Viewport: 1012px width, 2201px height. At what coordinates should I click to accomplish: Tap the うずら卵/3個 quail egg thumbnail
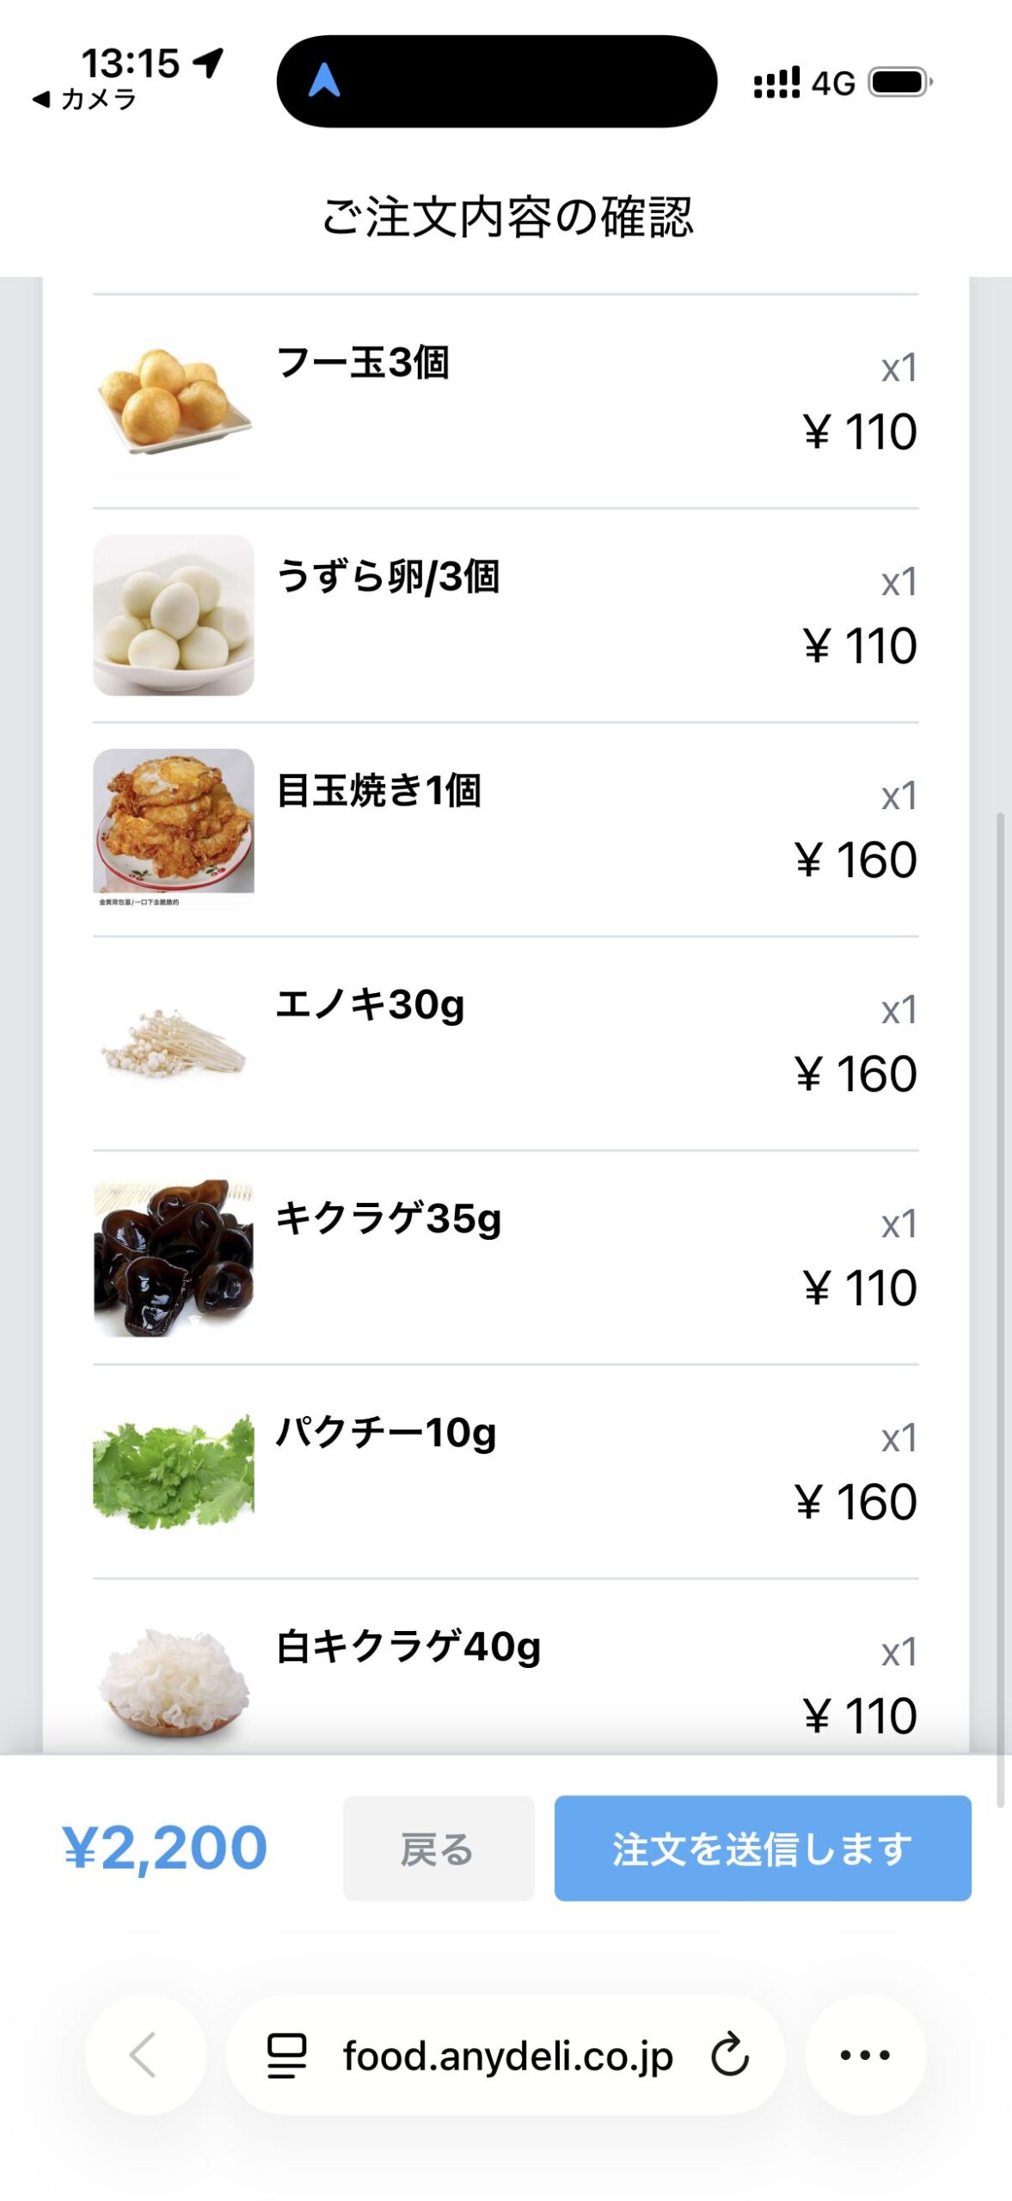point(174,615)
